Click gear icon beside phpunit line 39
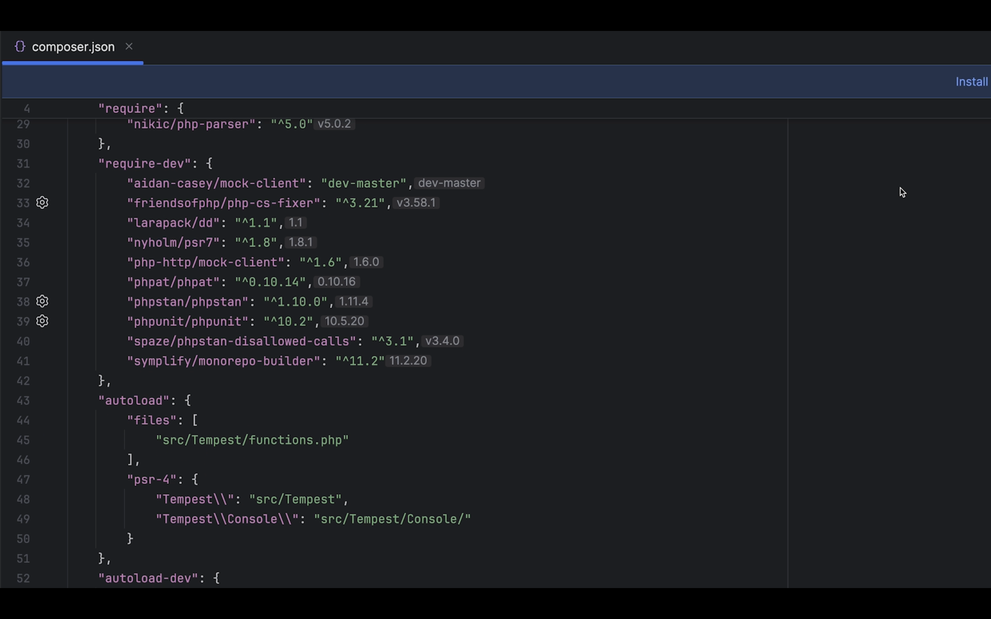Viewport: 991px width, 619px height. coord(42,321)
